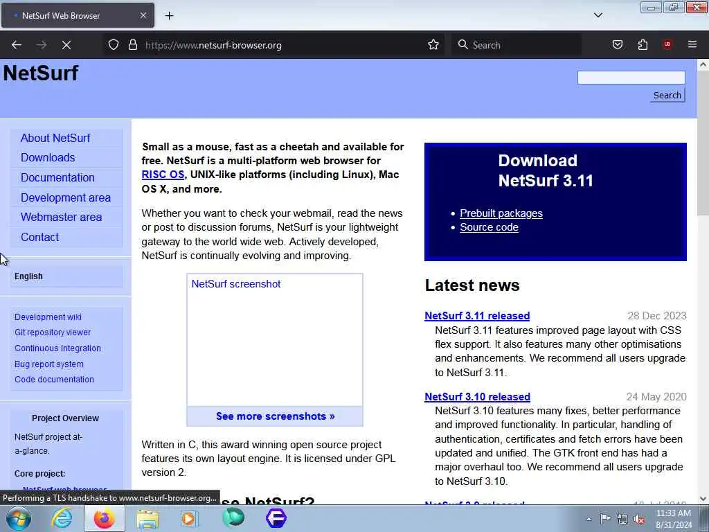The height and width of the screenshot is (532, 709).
Task: Launch Internet Explorer from the taskbar
Action: click(62, 518)
